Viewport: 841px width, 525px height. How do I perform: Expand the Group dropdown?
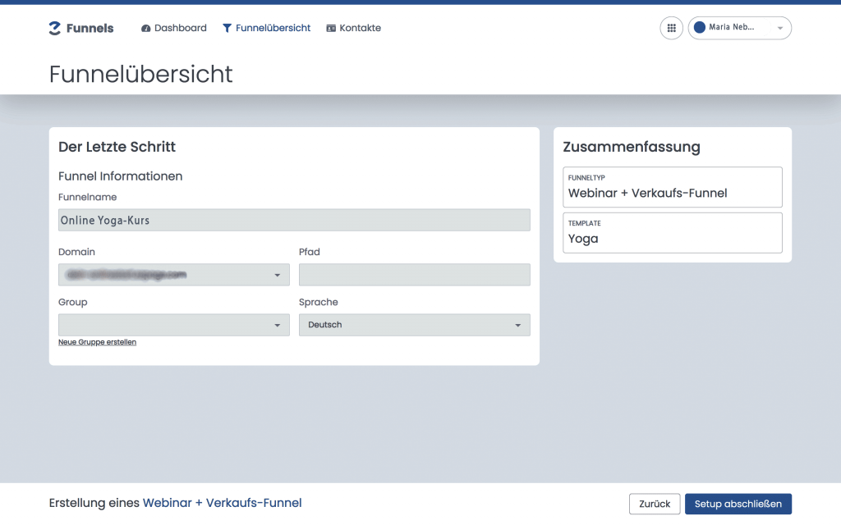(x=173, y=325)
